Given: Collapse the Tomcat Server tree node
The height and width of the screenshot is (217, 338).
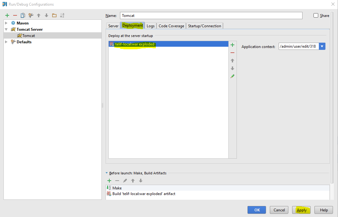Looking at the screenshot, I should click(x=6, y=29).
